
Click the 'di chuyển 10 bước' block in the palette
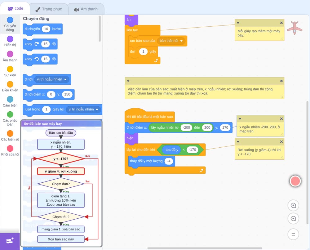pos(43,29)
